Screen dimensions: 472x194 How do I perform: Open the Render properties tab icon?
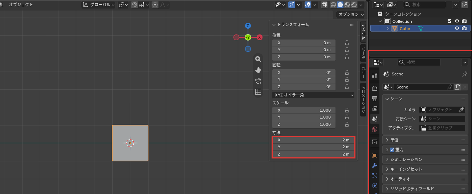pos(375,88)
